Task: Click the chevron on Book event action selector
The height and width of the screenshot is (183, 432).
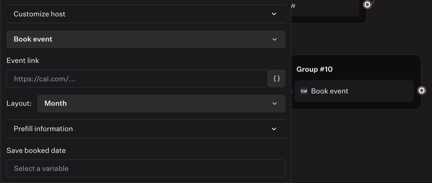Action: pos(274,39)
